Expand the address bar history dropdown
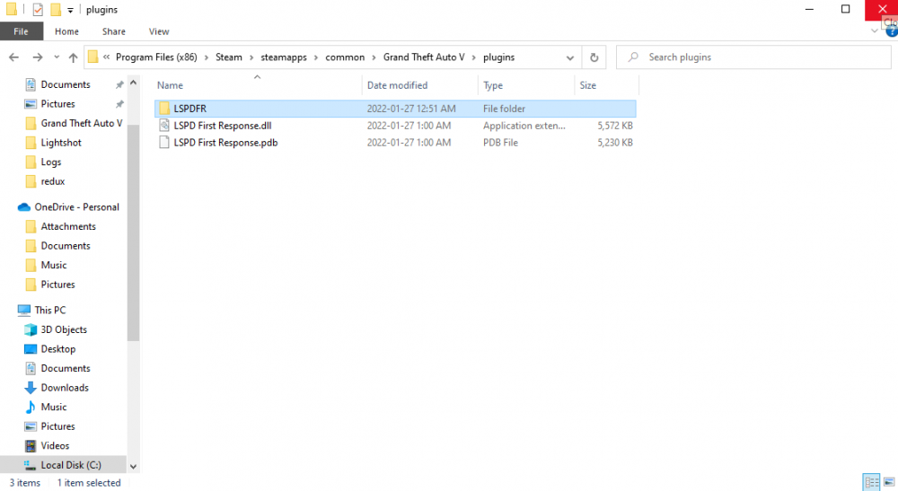898x491 pixels. [570, 57]
